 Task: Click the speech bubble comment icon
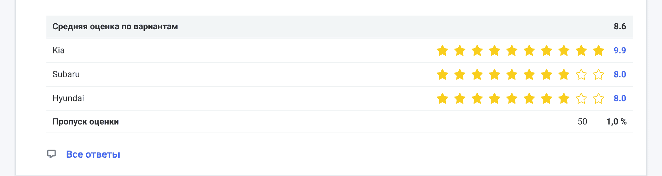(x=51, y=154)
